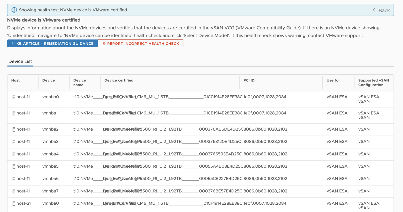The height and width of the screenshot is (212, 403).
Task: Select the host icon beside host-21
Action: click(x=14, y=203)
